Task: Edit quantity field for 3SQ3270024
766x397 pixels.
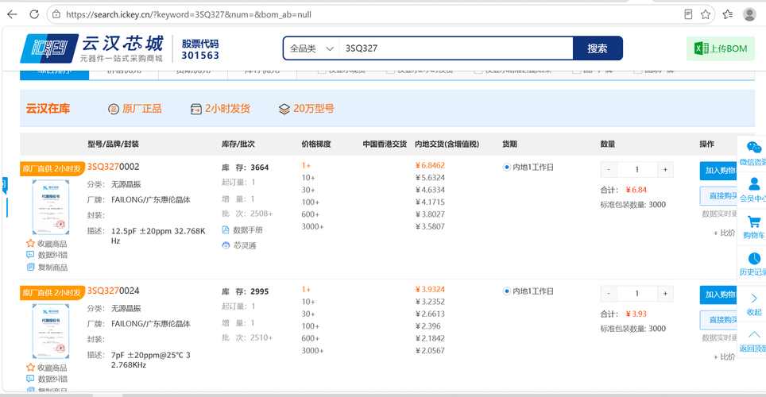Action: [x=637, y=294]
